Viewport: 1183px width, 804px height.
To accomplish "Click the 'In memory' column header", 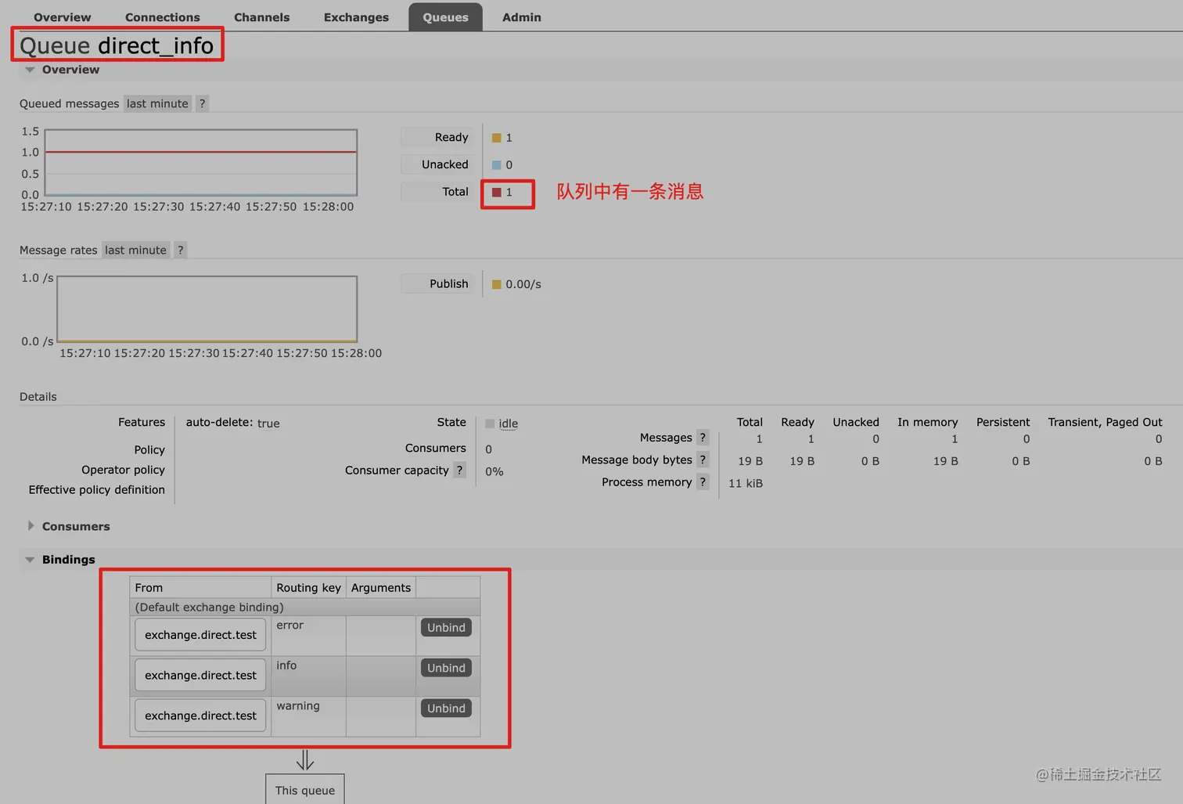I will (927, 422).
